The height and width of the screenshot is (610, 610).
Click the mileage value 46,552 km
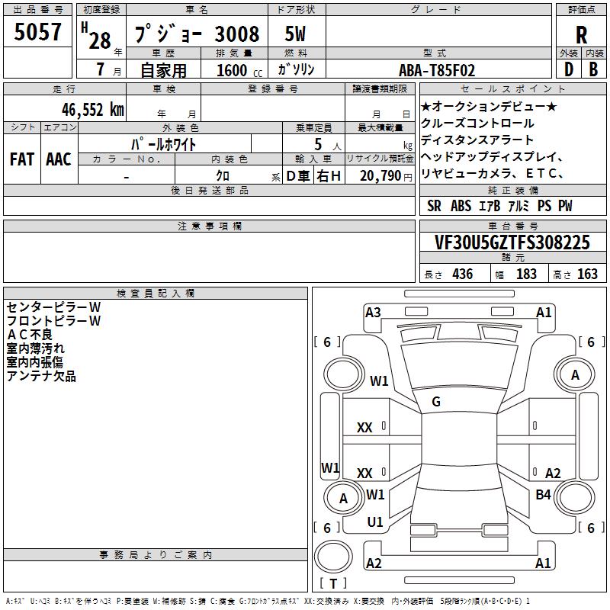pos(93,110)
